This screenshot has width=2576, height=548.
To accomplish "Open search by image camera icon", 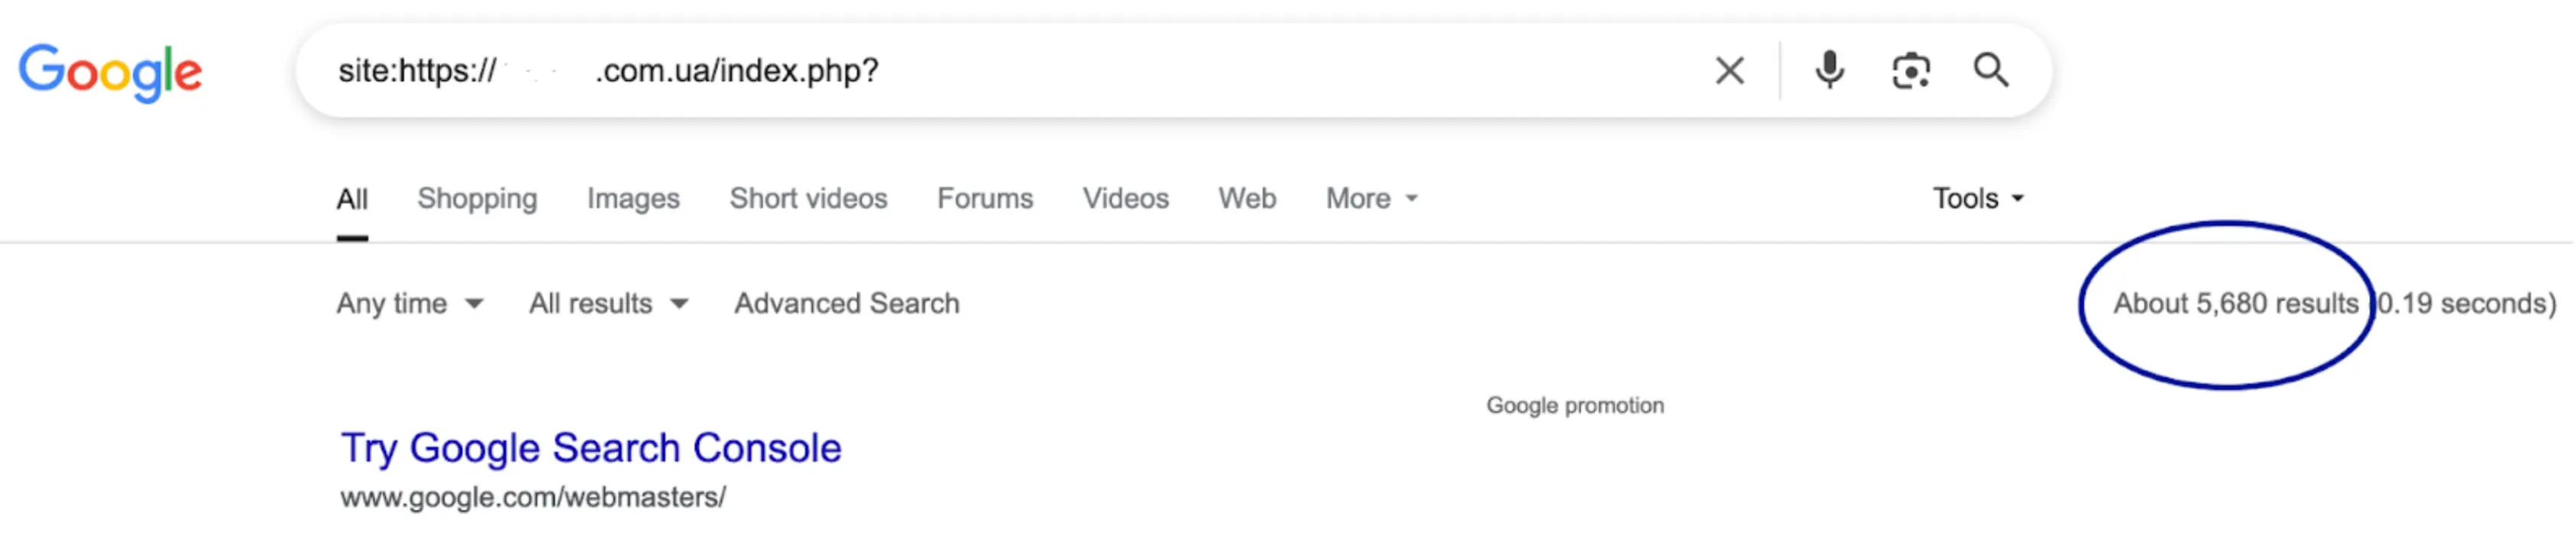I will (x=1911, y=71).
